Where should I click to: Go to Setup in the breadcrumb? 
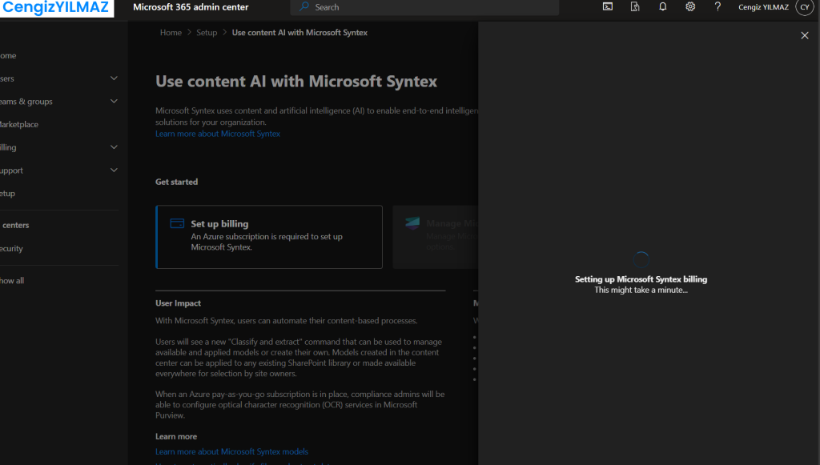[x=207, y=33]
